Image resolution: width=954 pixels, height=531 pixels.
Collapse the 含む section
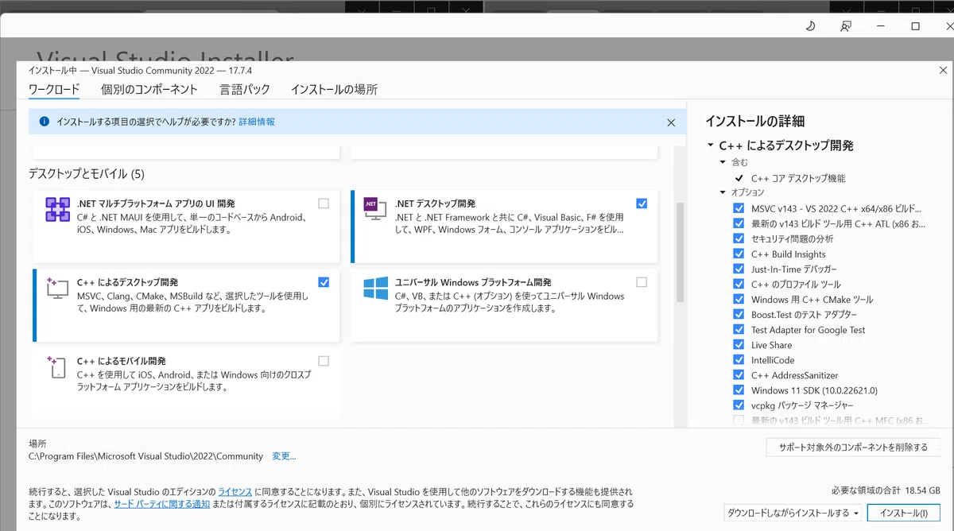tap(723, 163)
